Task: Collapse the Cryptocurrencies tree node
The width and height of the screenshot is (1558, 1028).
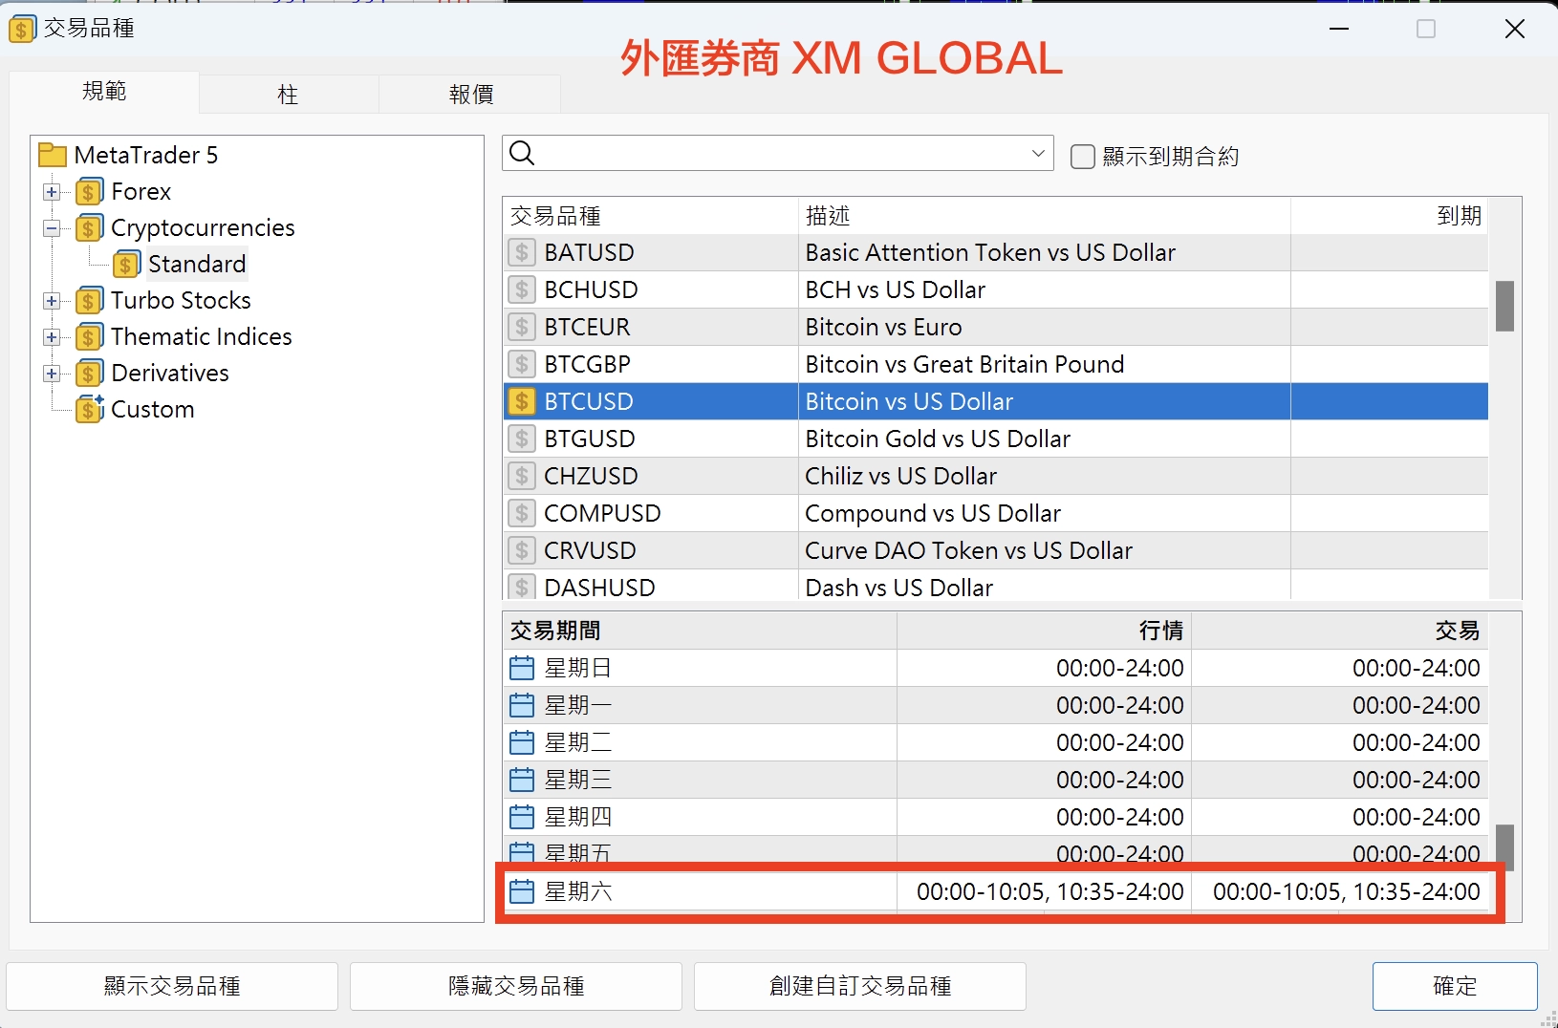Action: point(52,228)
